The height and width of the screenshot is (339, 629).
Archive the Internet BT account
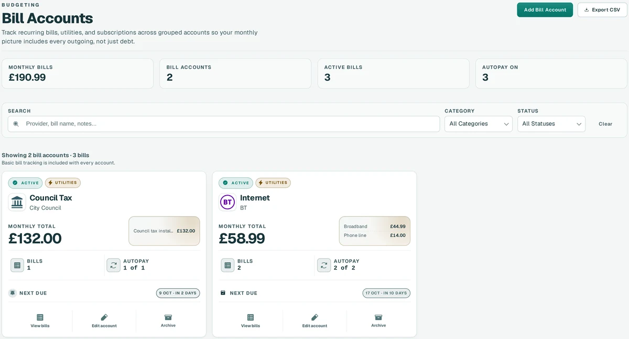pos(378,321)
